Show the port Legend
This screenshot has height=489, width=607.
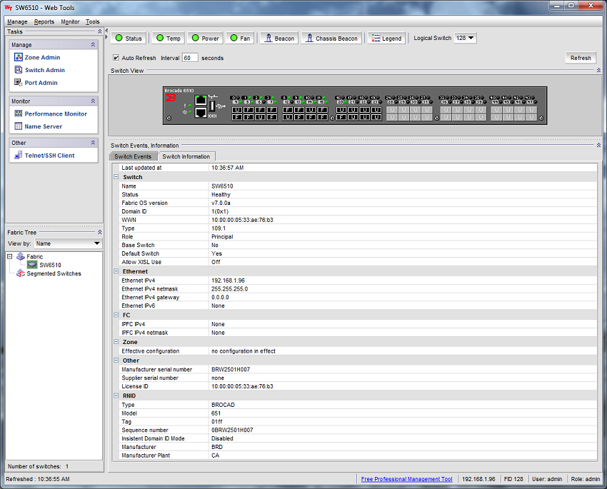pos(387,39)
